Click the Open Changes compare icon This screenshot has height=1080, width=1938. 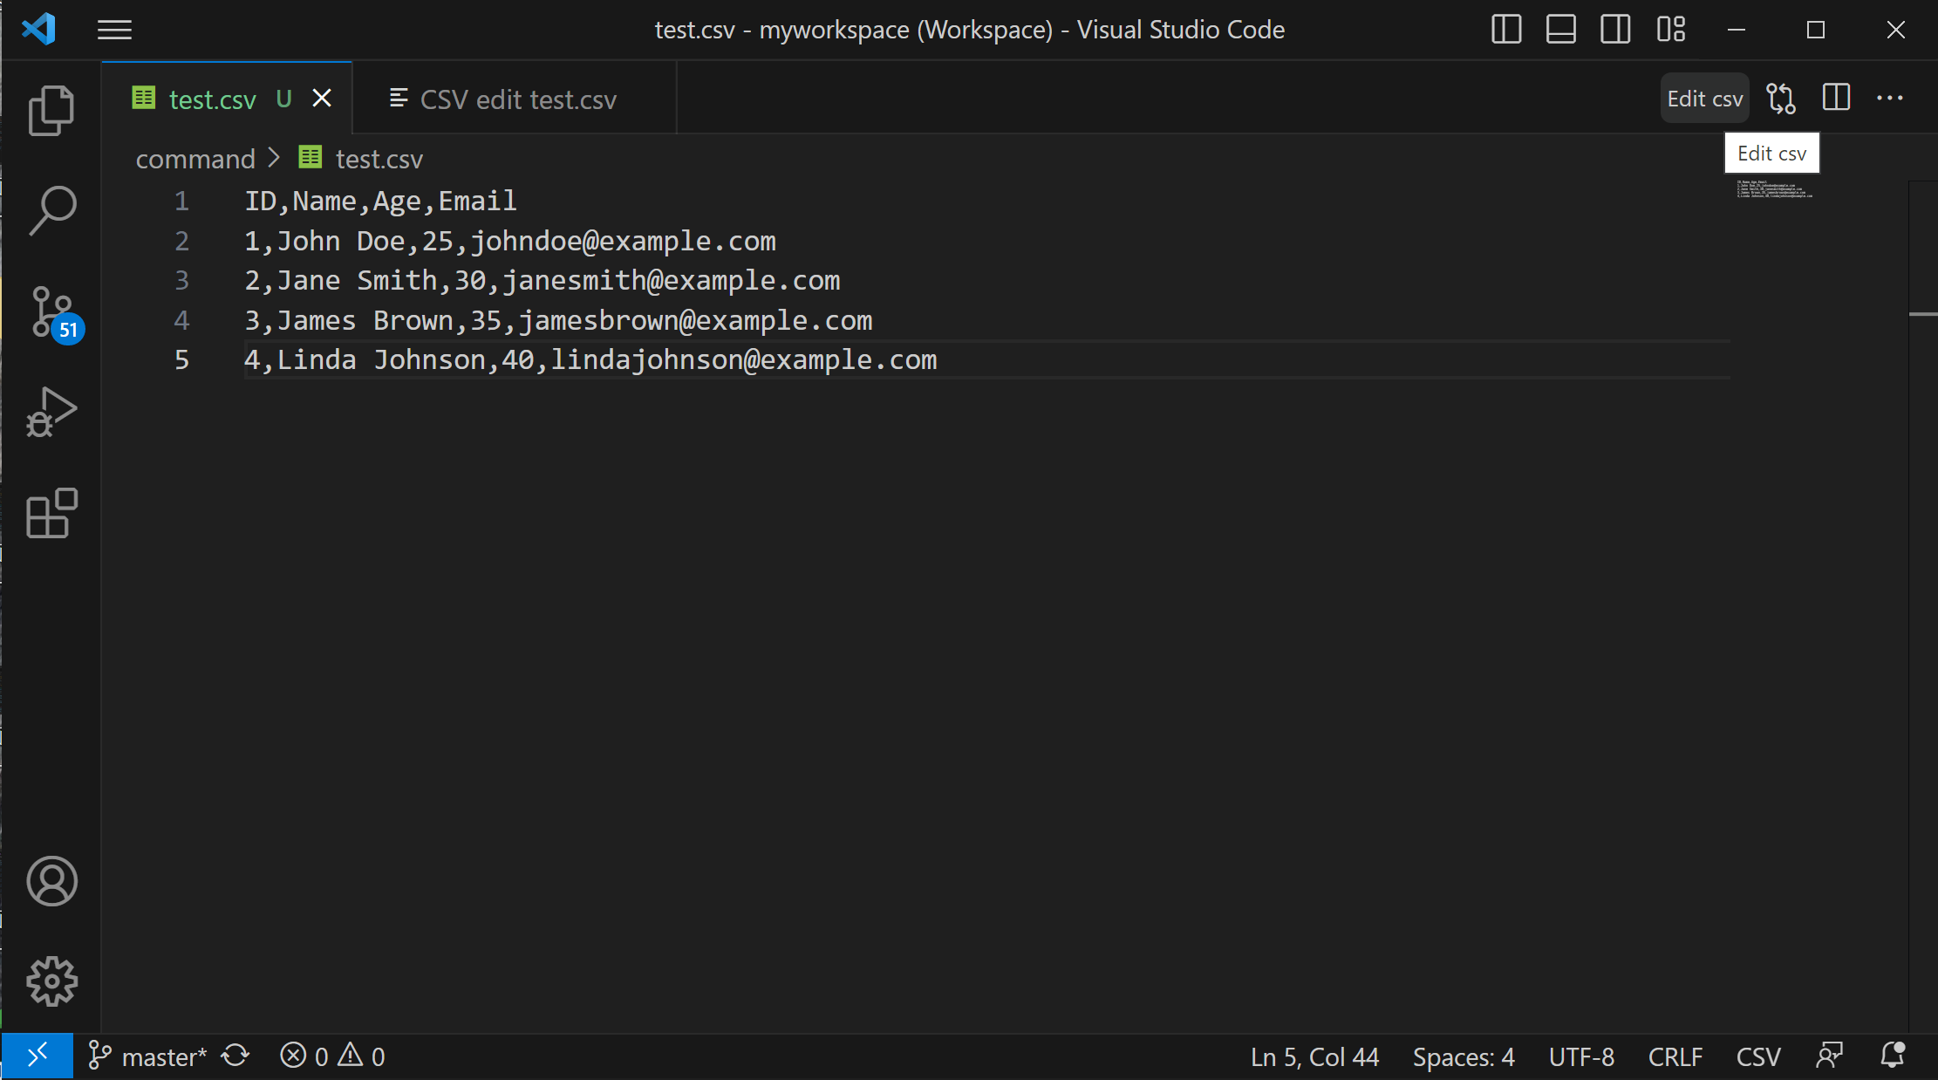click(x=1781, y=99)
